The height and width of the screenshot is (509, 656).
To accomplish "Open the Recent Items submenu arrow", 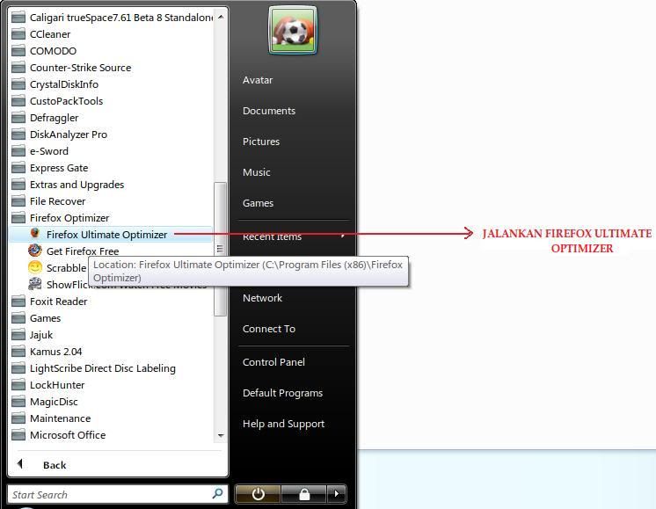I will pos(343,236).
